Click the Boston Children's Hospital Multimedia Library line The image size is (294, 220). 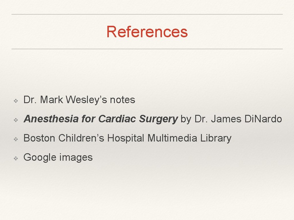127,138
